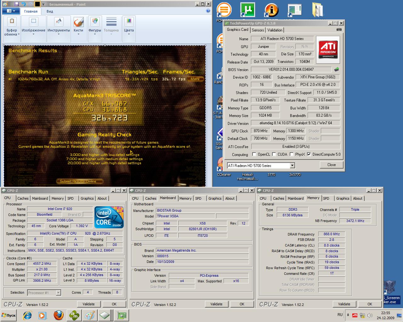Open Paint help question mark icon
This screenshot has width=403, height=322.
click(208, 11)
